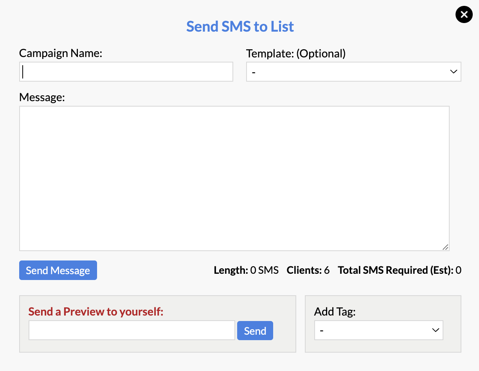Screen dimensions: 479x371
Task: Focus the preview recipient input field
Action: coord(132,331)
